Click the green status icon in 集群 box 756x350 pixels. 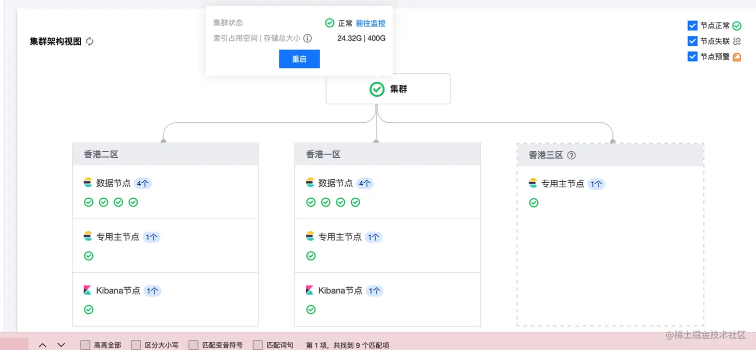(x=376, y=89)
